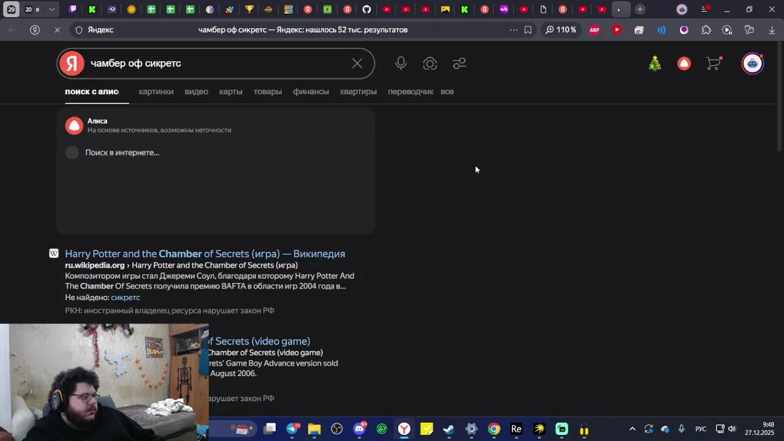
Task: Open the Yandex home button in toolbar
Action: (x=35, y=29)
